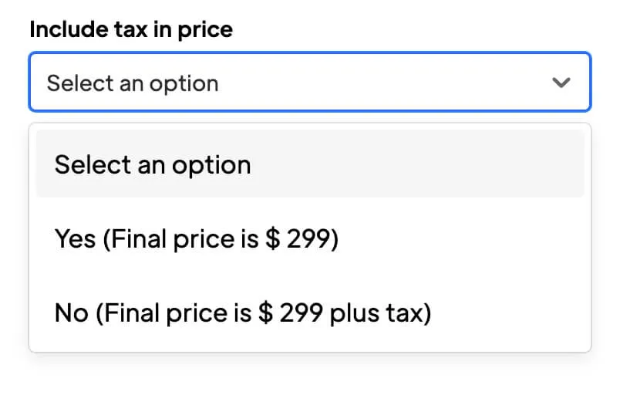This screenshot has height=395, width=620.
Task: Set final price to $ 299 plus tax
Action: (x=242, y=313)
